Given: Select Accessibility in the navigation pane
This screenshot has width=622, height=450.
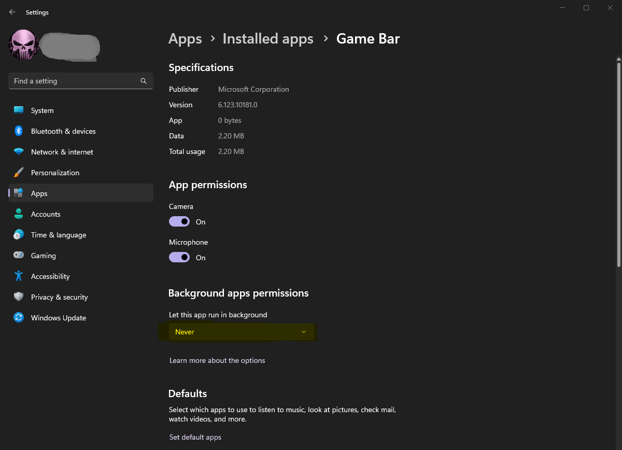Looking at the screenshot, I should click(x=50, y=276).
